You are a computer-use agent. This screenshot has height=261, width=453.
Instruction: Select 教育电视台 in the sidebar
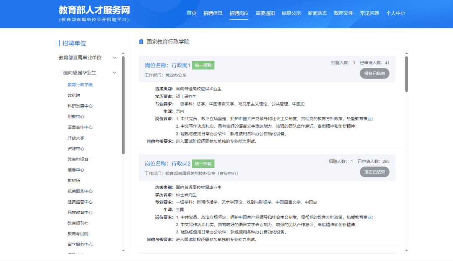78,159
